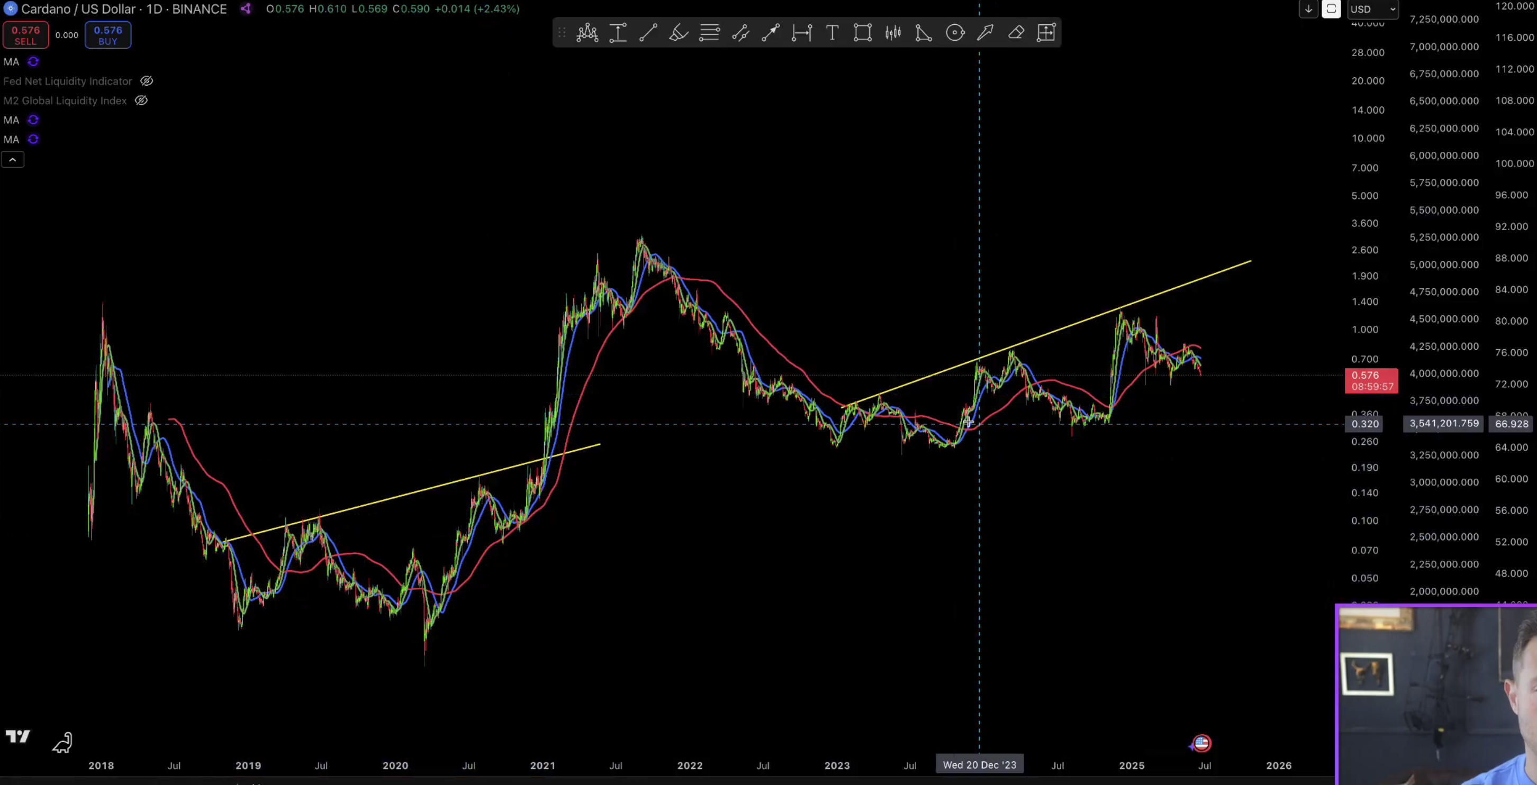
Task: Open the US economic event flag marker
Action: (x=1201, y=743)
